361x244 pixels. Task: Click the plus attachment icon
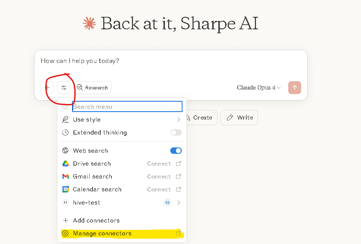pos(47,88)
